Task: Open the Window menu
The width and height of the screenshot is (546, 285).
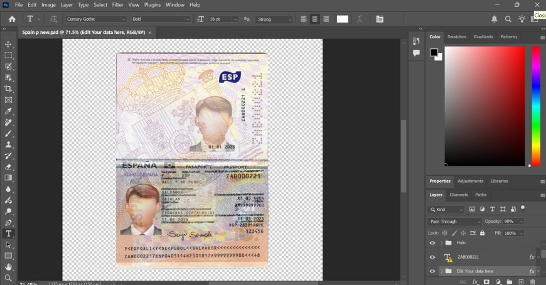Action: point(175,5)
